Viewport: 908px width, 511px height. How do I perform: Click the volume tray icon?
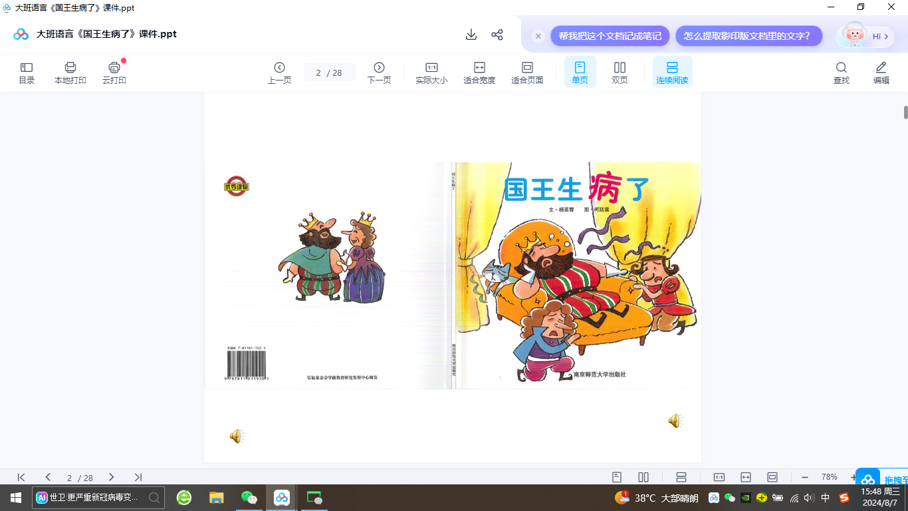[809, 498]
